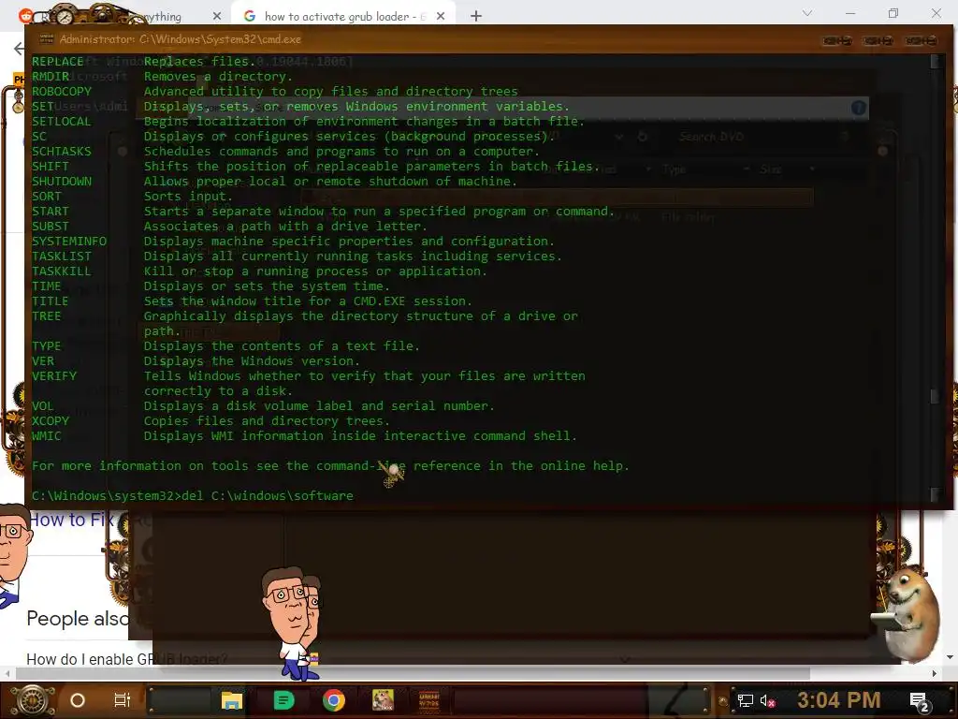This screenshot has width=958, height=719.
Task: Open the green notes app taskbar icon
Action: (283, 700)
